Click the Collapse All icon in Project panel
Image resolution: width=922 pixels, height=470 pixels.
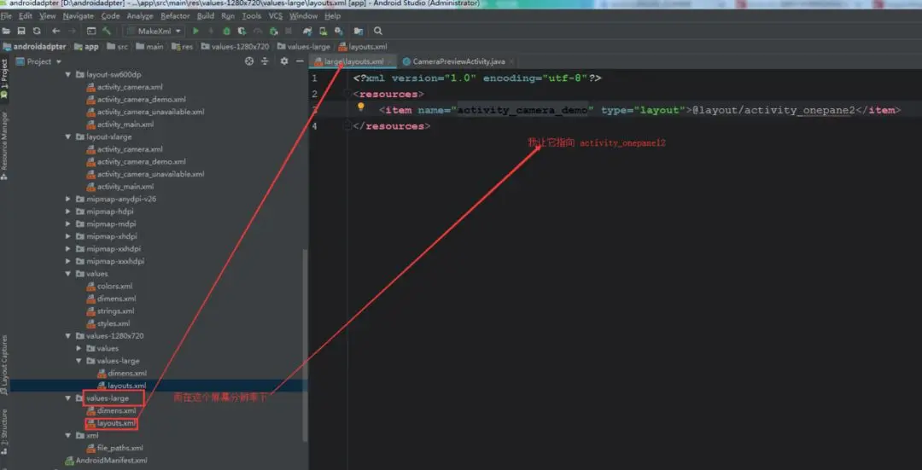[x=266, y=61]
